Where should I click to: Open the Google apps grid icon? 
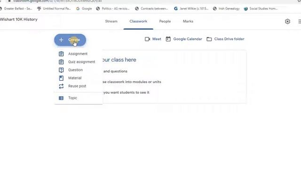coord(300,22)
